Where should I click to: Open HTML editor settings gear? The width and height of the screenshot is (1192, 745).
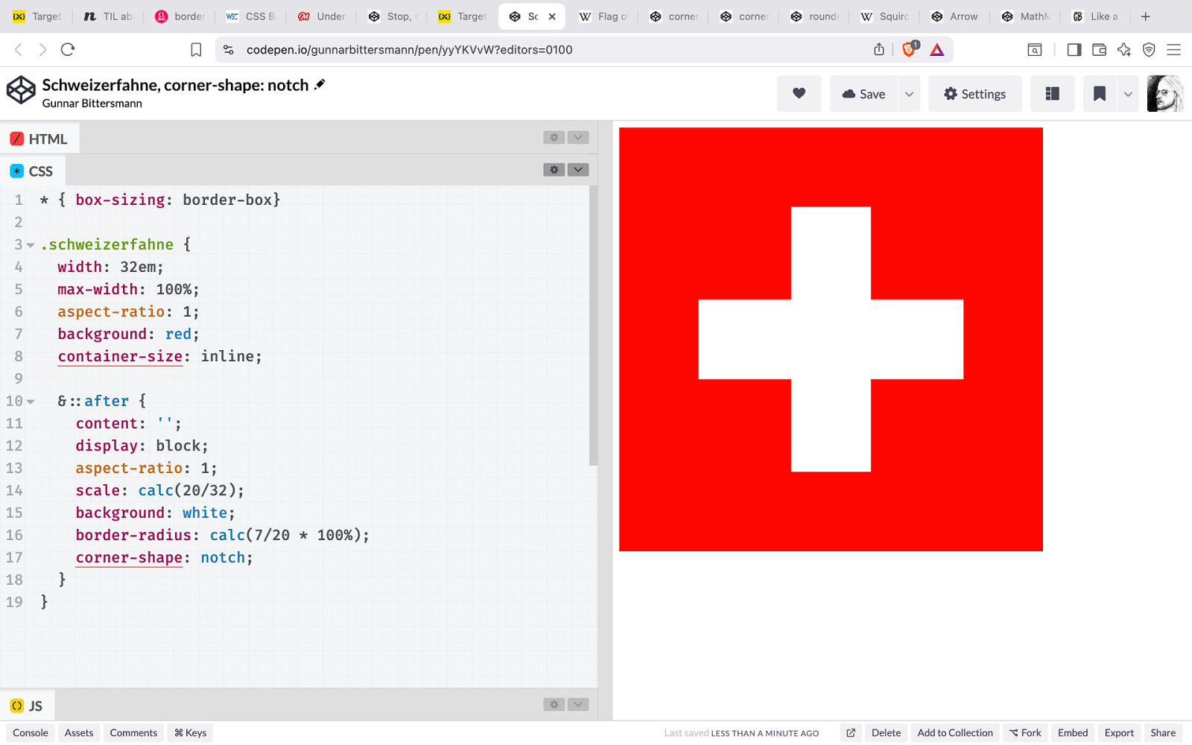click(x=554, y=137)
